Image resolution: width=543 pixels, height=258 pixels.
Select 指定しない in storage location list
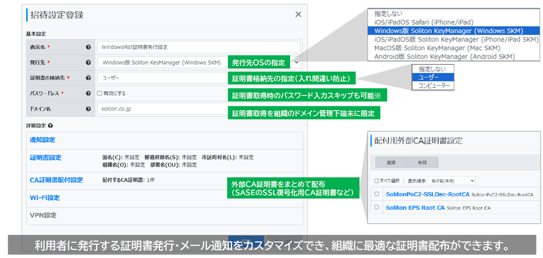tap(433, 69)
